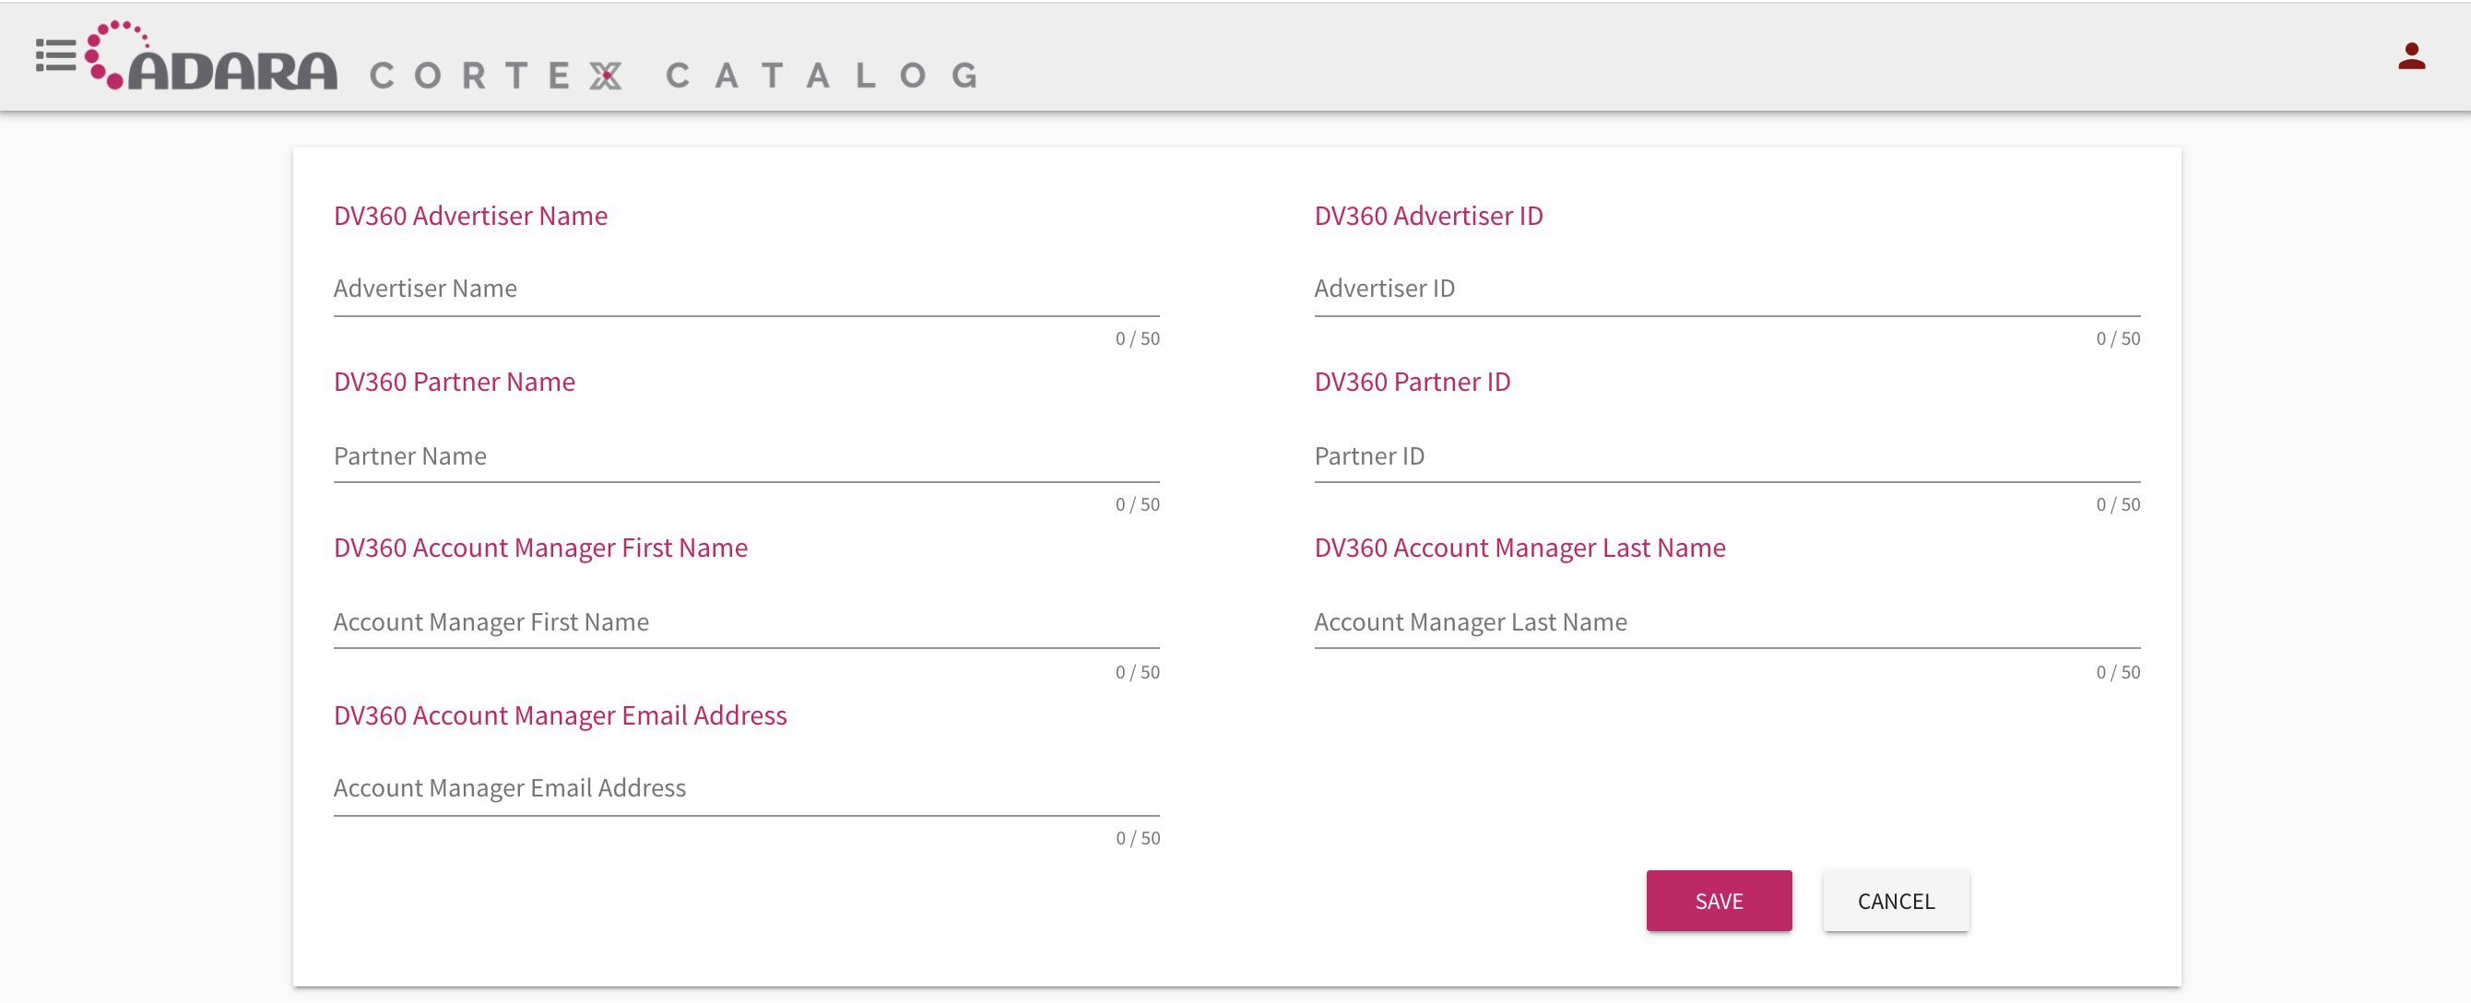
Task: Click the ADARA logo
Action: (211, 55)
